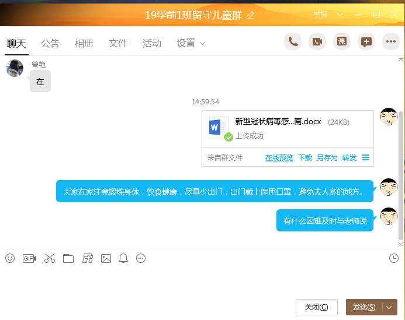The height and width of the screenshot is (320, 405).
Task: Click the 举报 report button
Action: 320,15
